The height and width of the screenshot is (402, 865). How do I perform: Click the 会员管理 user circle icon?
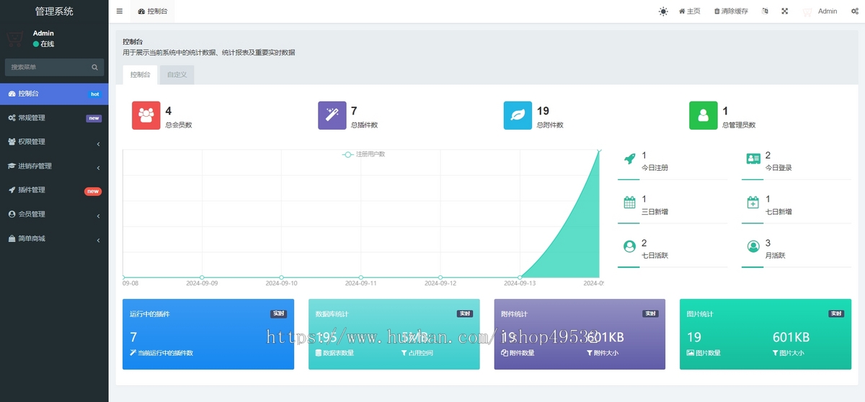[12, 214]
